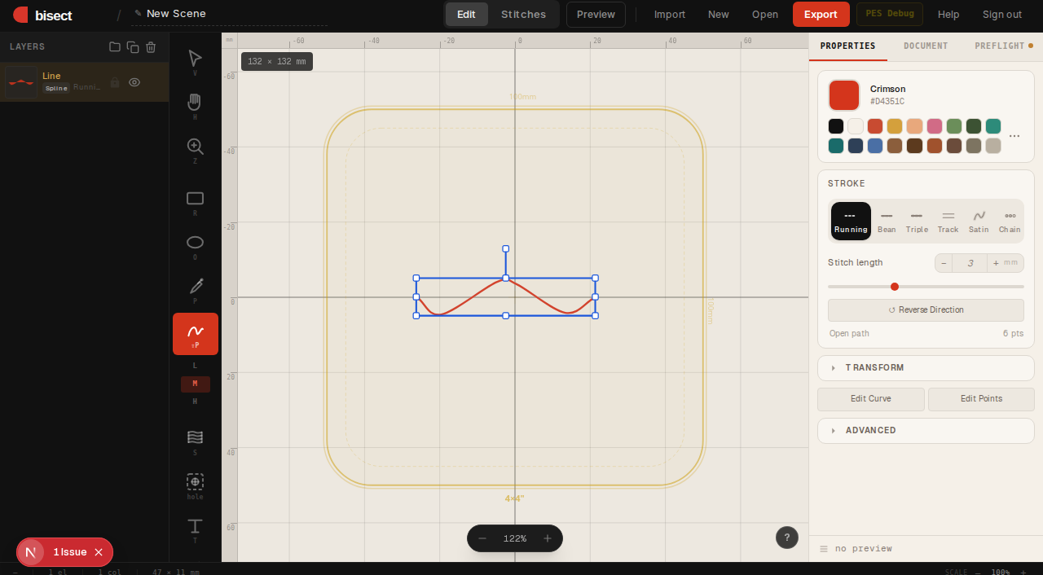
Task: Toggle the M mode in toolbar
Action: tap(195, 384)
